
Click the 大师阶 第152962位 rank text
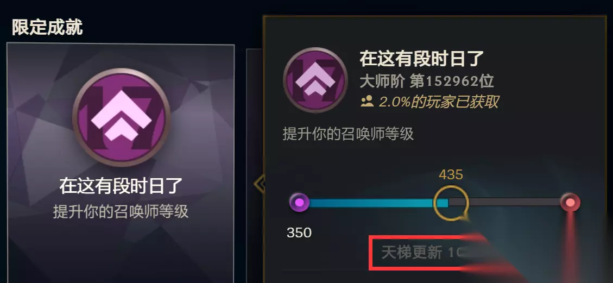coord(427,81)
